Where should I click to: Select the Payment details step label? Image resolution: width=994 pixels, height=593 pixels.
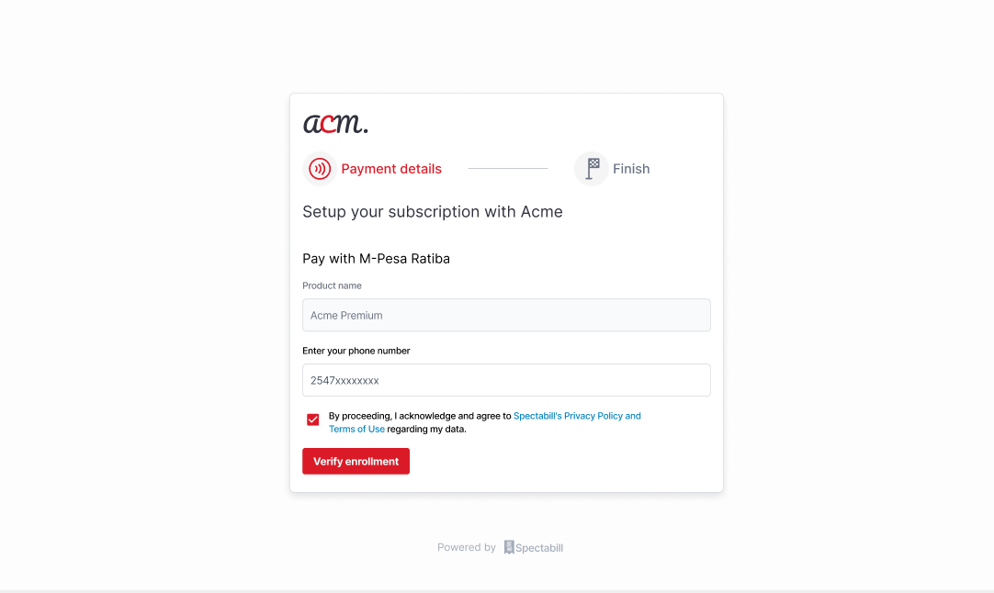391,169
